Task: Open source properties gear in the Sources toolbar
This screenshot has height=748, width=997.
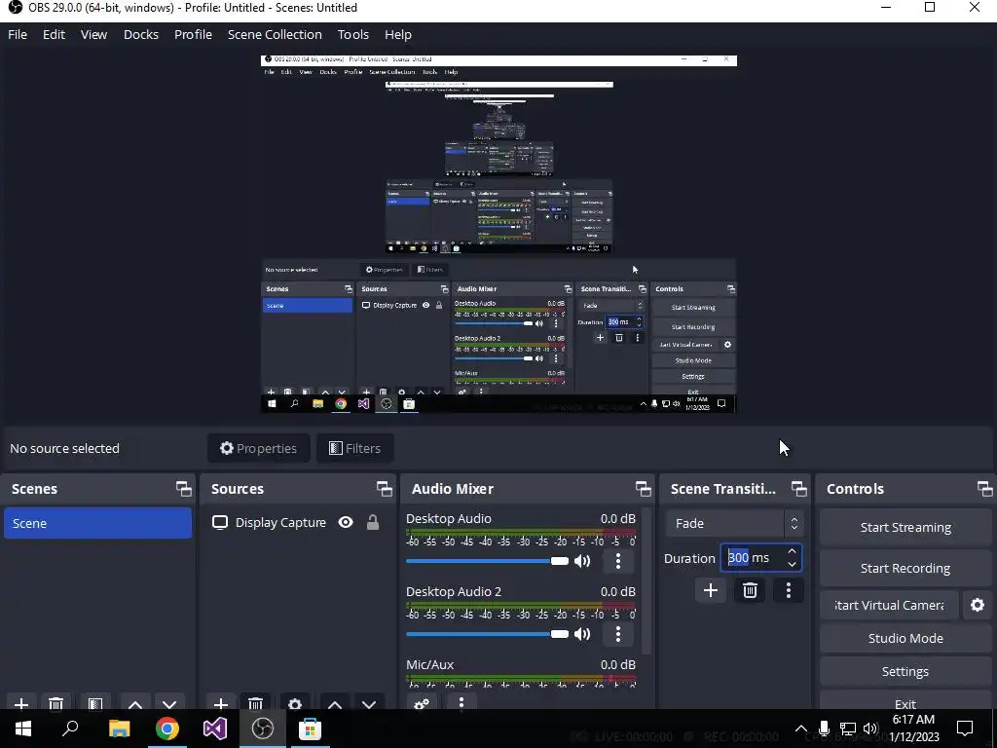Action: click(x=294, y=704)
